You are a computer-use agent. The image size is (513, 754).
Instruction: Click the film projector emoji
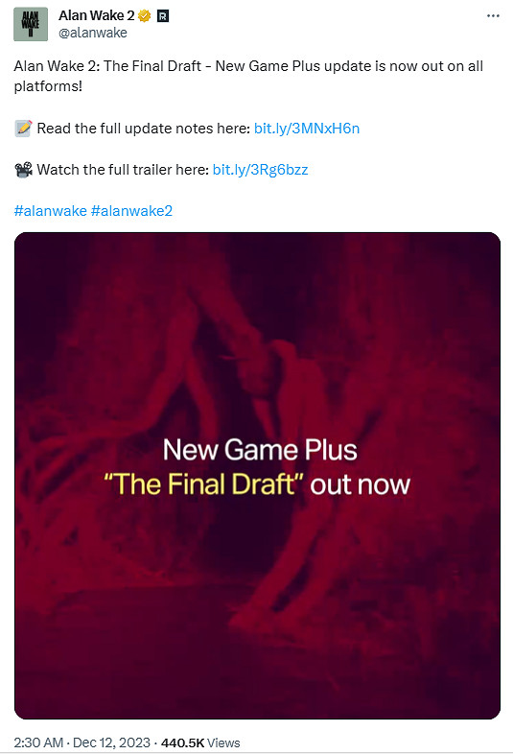point(23,170)
